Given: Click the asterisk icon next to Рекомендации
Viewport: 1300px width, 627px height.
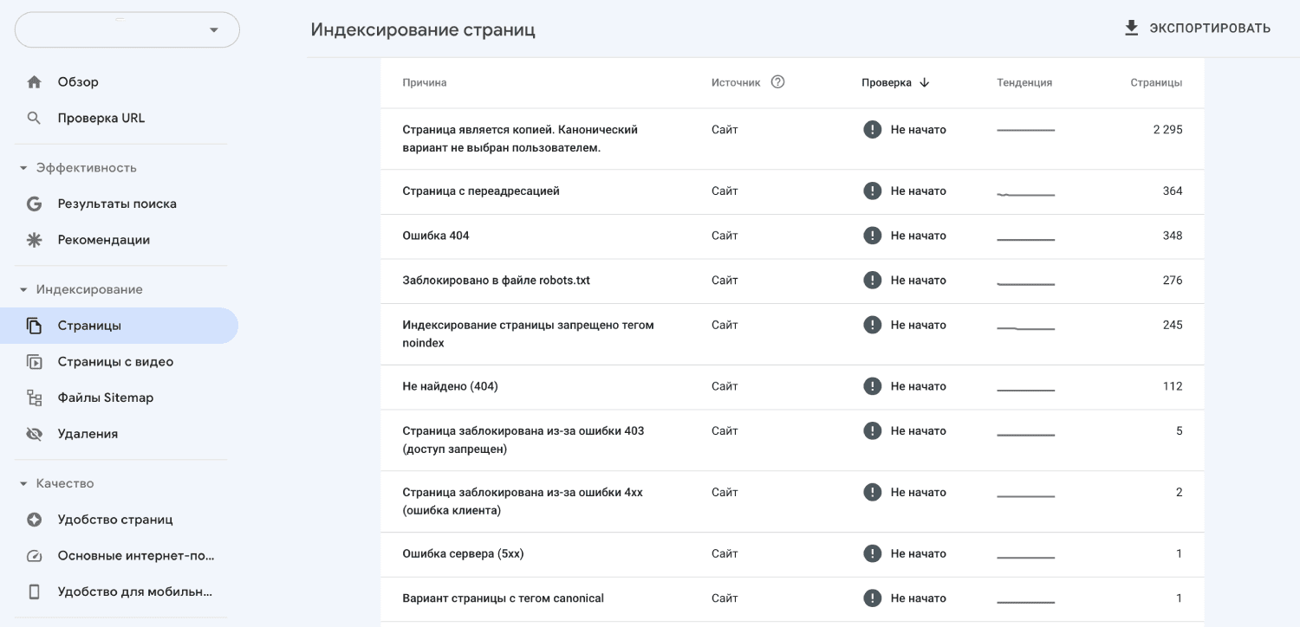Looking at the screenshot, I should 34,240.
